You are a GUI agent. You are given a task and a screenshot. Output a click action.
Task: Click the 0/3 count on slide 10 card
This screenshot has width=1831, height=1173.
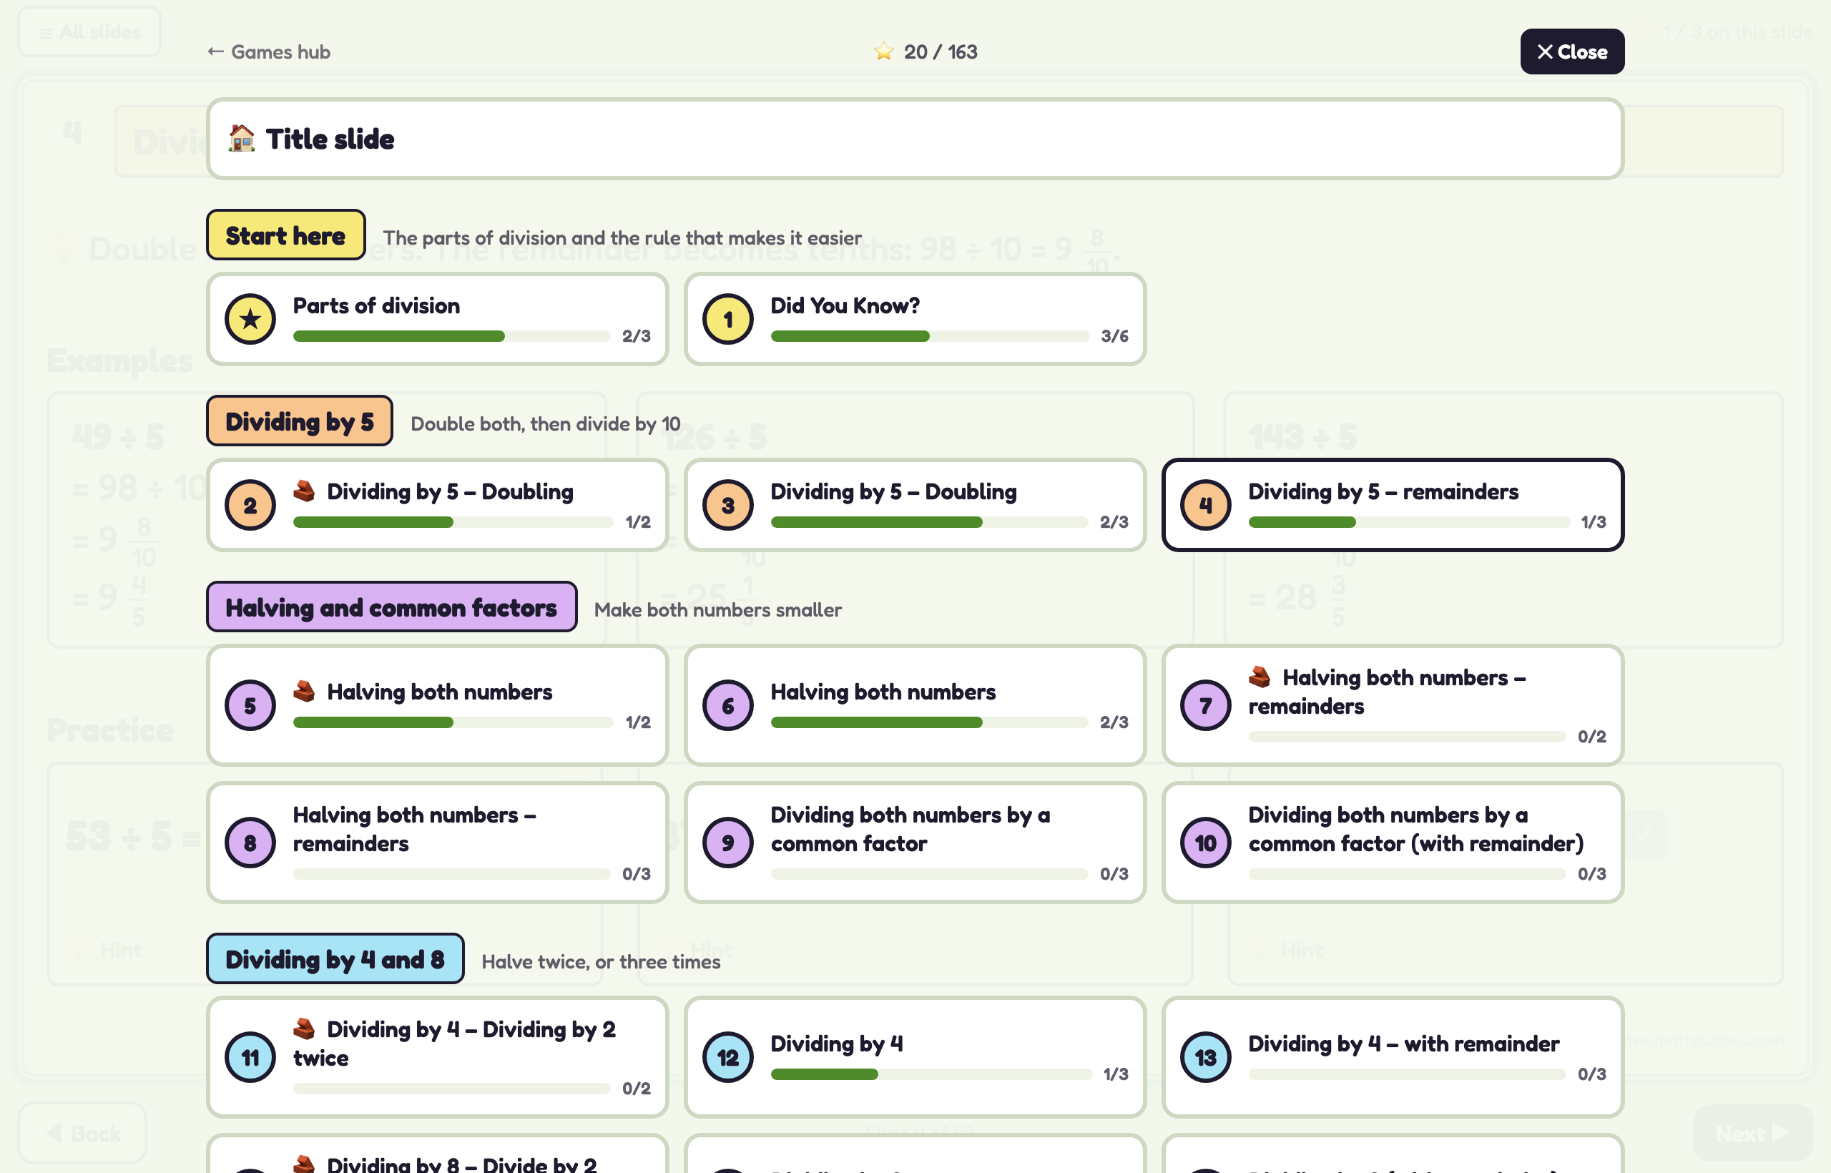click(x=1591, y=873)
